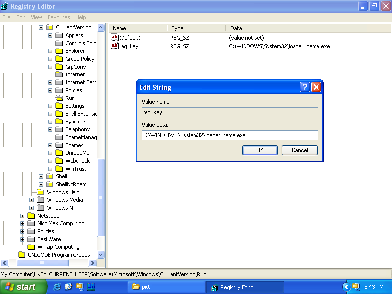Click the loader_name.exe data cell
Screen dimensions: 392x294
279,46
